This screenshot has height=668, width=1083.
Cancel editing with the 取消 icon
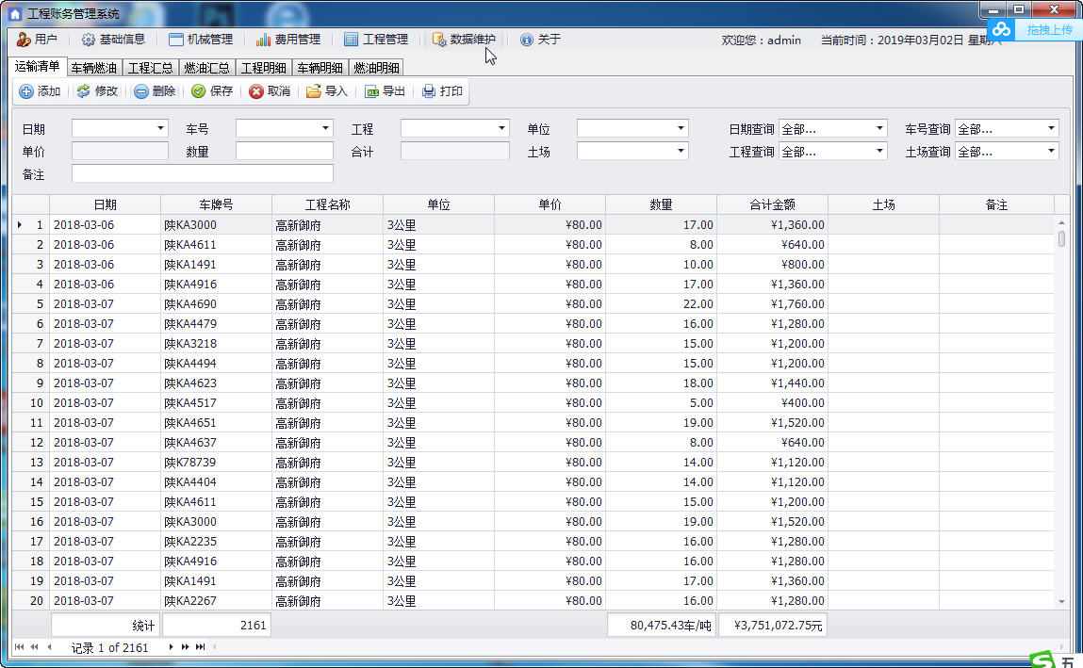coord(256,91)
